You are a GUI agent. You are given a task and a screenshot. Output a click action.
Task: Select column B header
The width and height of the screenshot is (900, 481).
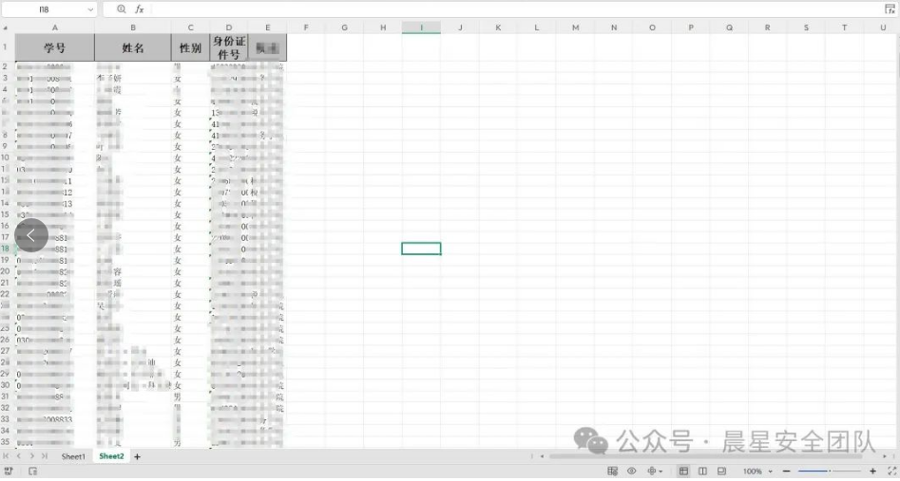tap(133, 28)
